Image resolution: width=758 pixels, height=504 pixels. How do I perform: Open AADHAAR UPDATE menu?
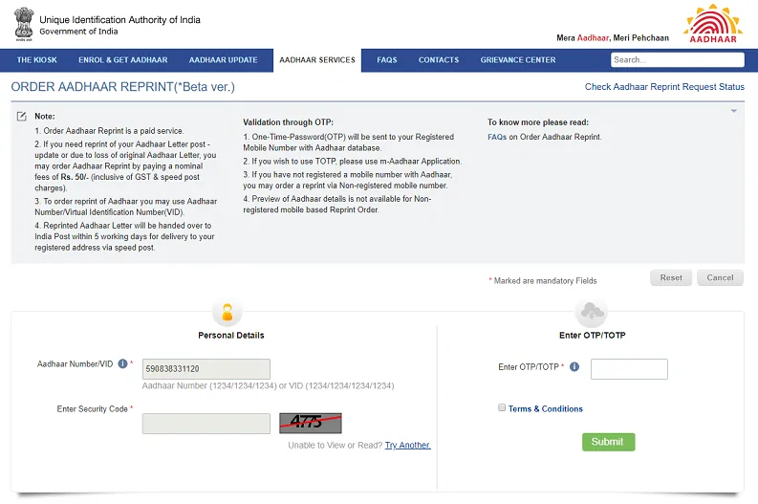[223, 60]
